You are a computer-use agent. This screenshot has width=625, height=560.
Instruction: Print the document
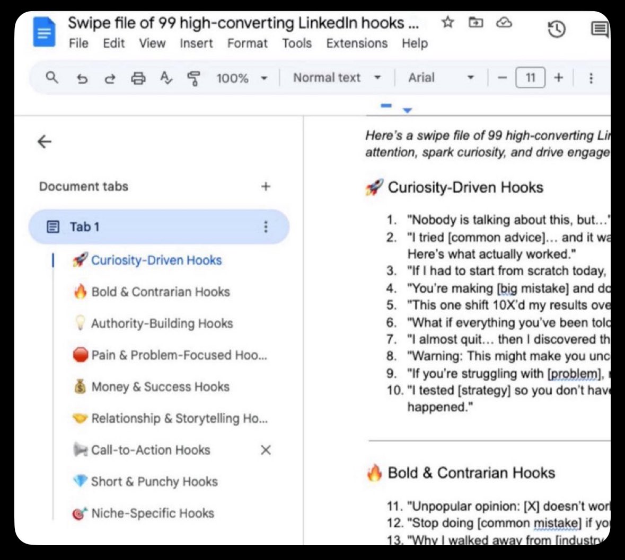pos(138,78)
